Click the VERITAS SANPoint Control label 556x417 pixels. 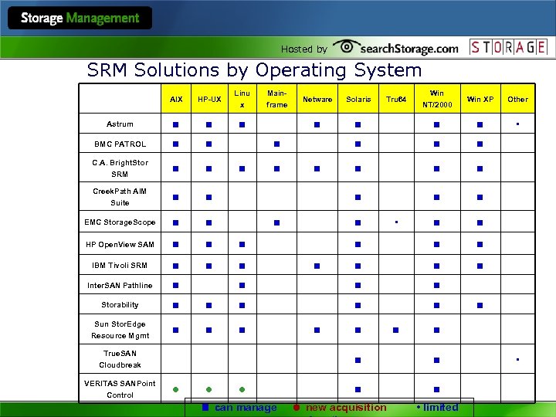point(120,389)
